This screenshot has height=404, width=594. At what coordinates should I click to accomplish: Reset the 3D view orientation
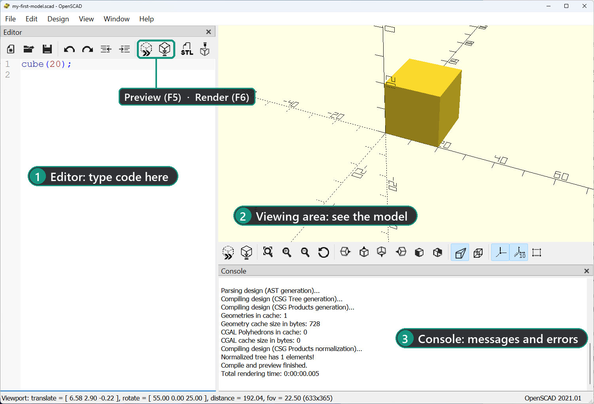tap(323, 252)
